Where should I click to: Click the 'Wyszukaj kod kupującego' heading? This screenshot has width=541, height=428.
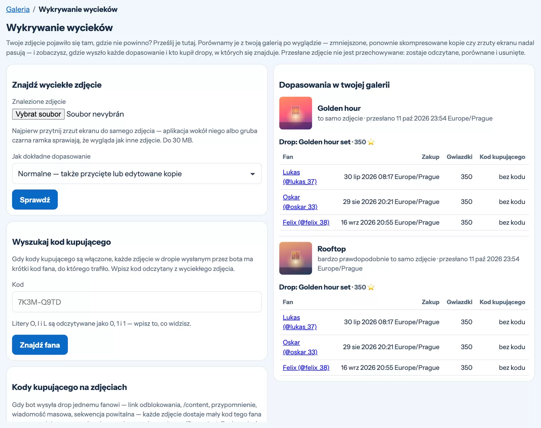point(62,242)
